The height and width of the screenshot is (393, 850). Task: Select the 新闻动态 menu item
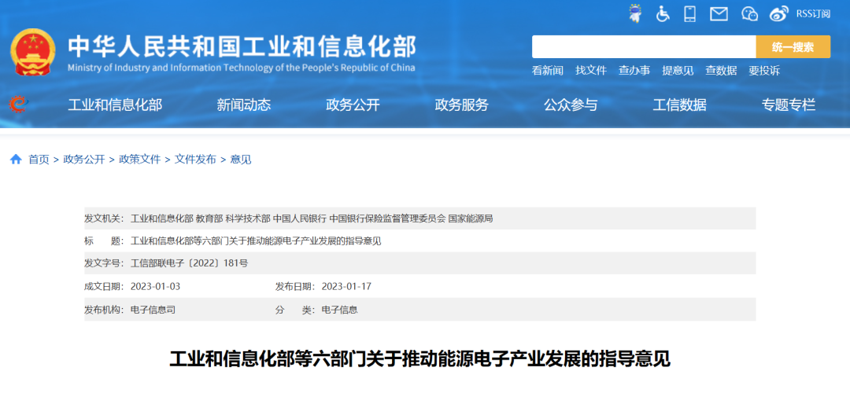point(244,105)
